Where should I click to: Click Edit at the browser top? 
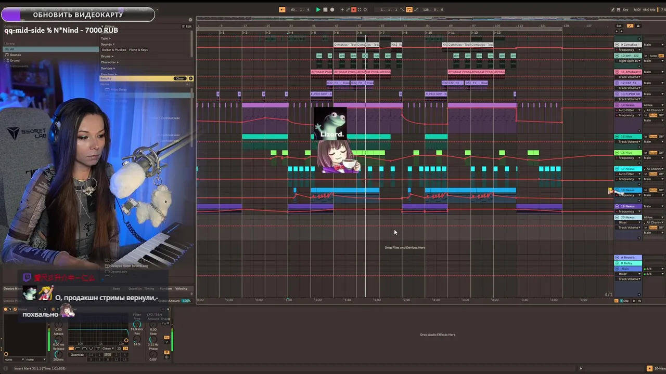[186, 26]
